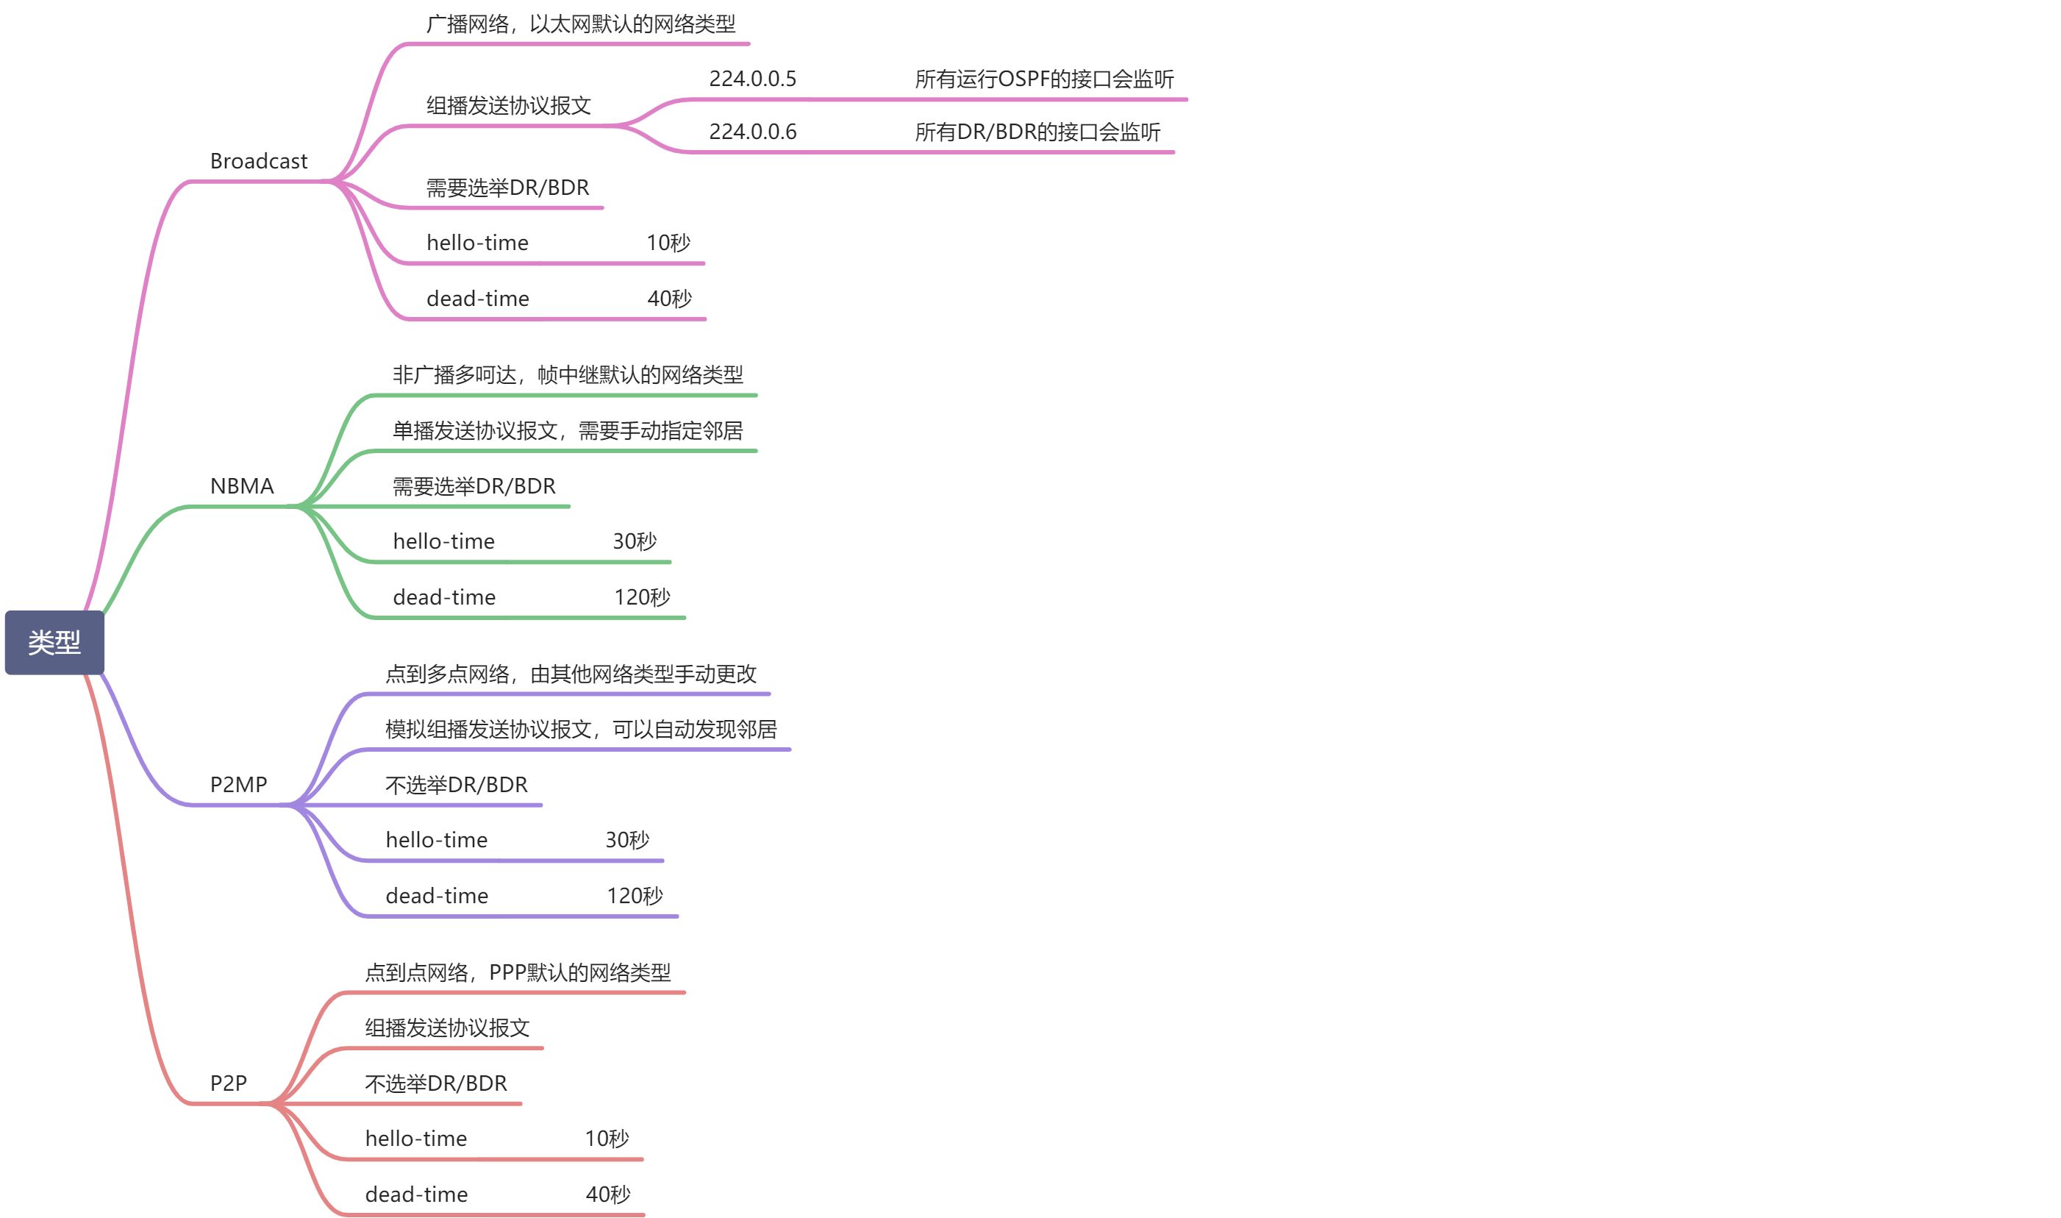Select the NBMA dead-time 120秒 value

[x=642, y=597]
